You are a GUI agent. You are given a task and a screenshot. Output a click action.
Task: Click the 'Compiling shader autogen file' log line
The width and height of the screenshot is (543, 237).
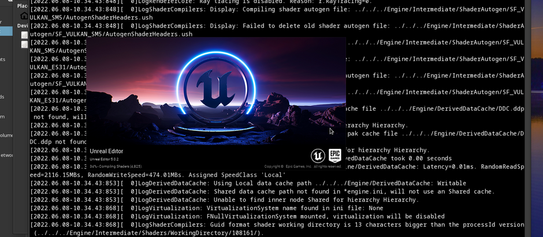tap(276, 13)
